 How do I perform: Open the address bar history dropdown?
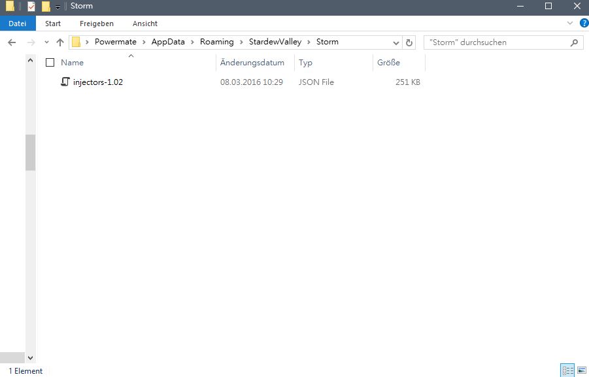[x=396, y=42]
